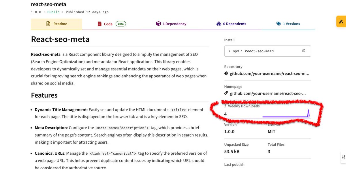346x169 pixels.
Task: Click the Homepage chain link icon
Action: [x=226, y=93]
